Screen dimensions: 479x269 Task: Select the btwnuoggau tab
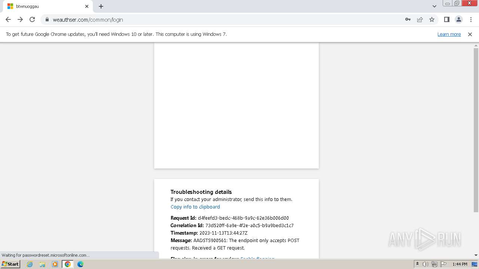[x=48, y=6]
